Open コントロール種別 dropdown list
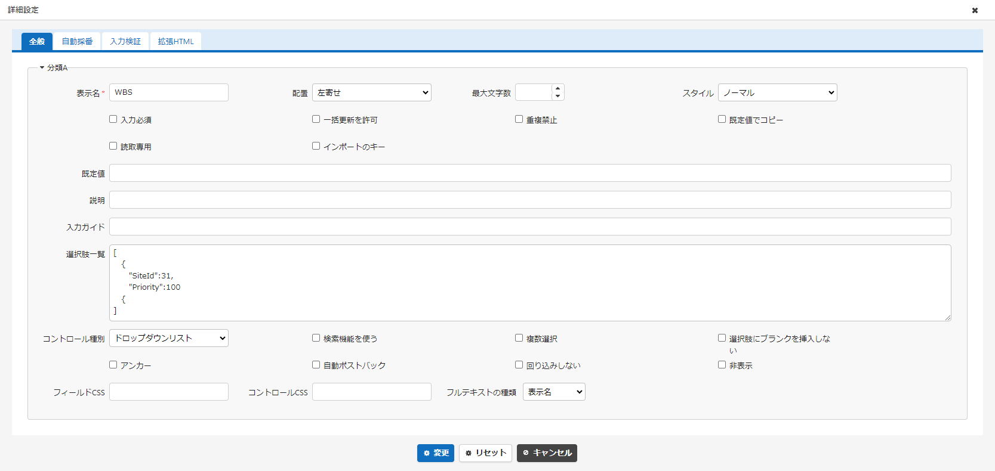 (x=168, y=338)
